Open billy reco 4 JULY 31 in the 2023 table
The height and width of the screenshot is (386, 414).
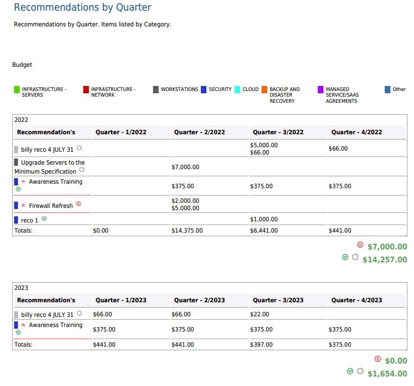coord(47,315)
